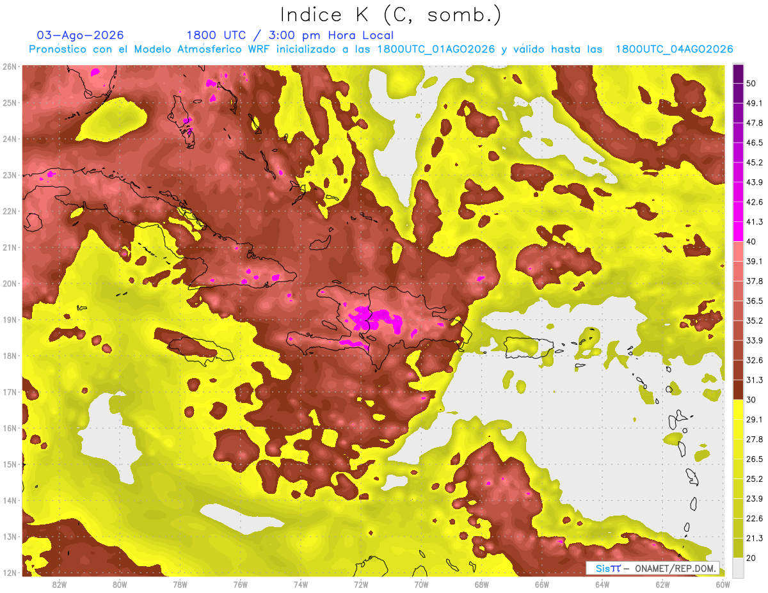Click the Jamaica island outline on the map

pos(200,350)
